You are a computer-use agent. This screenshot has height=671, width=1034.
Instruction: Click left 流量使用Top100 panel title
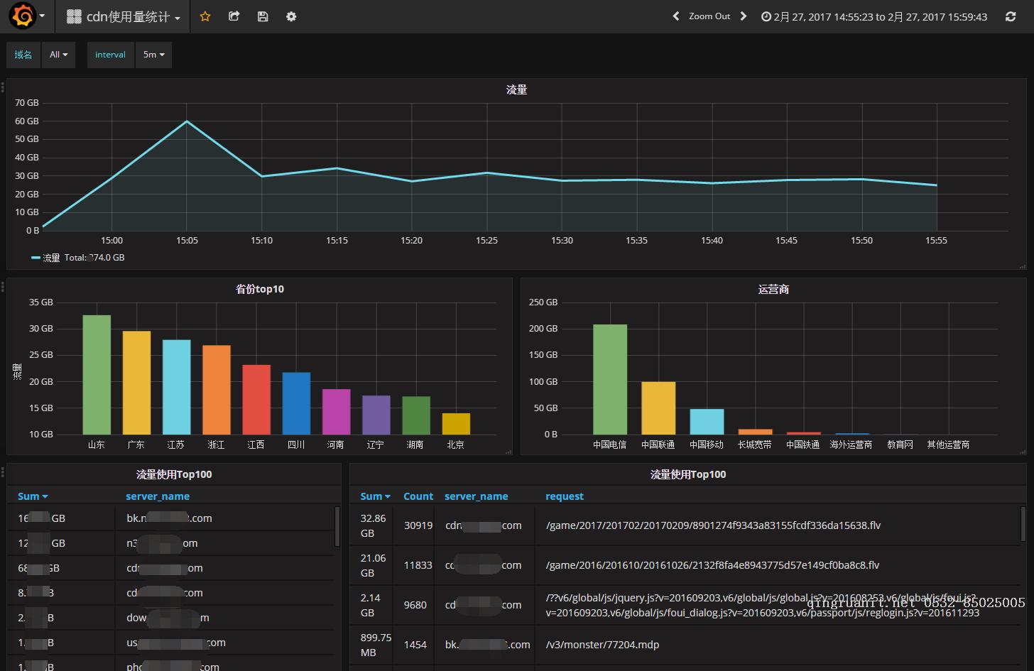point(174,474)
